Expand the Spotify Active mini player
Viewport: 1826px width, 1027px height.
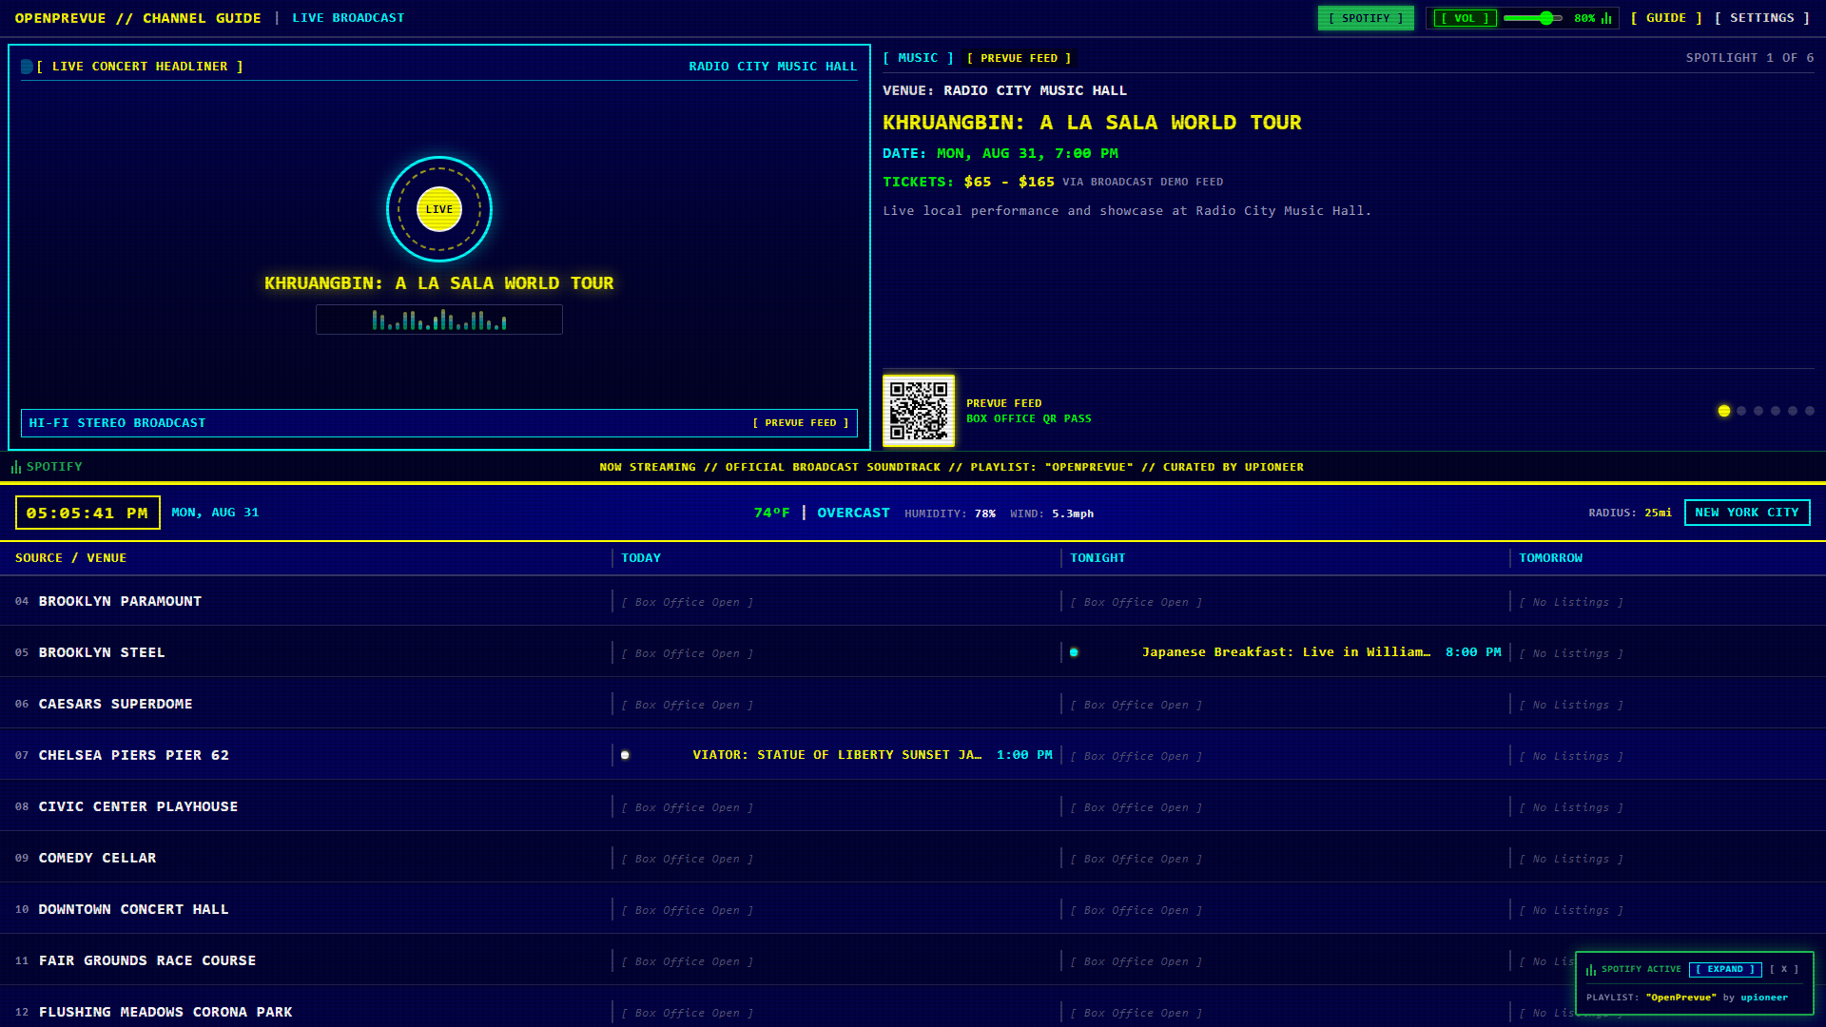coord(1725,969)
